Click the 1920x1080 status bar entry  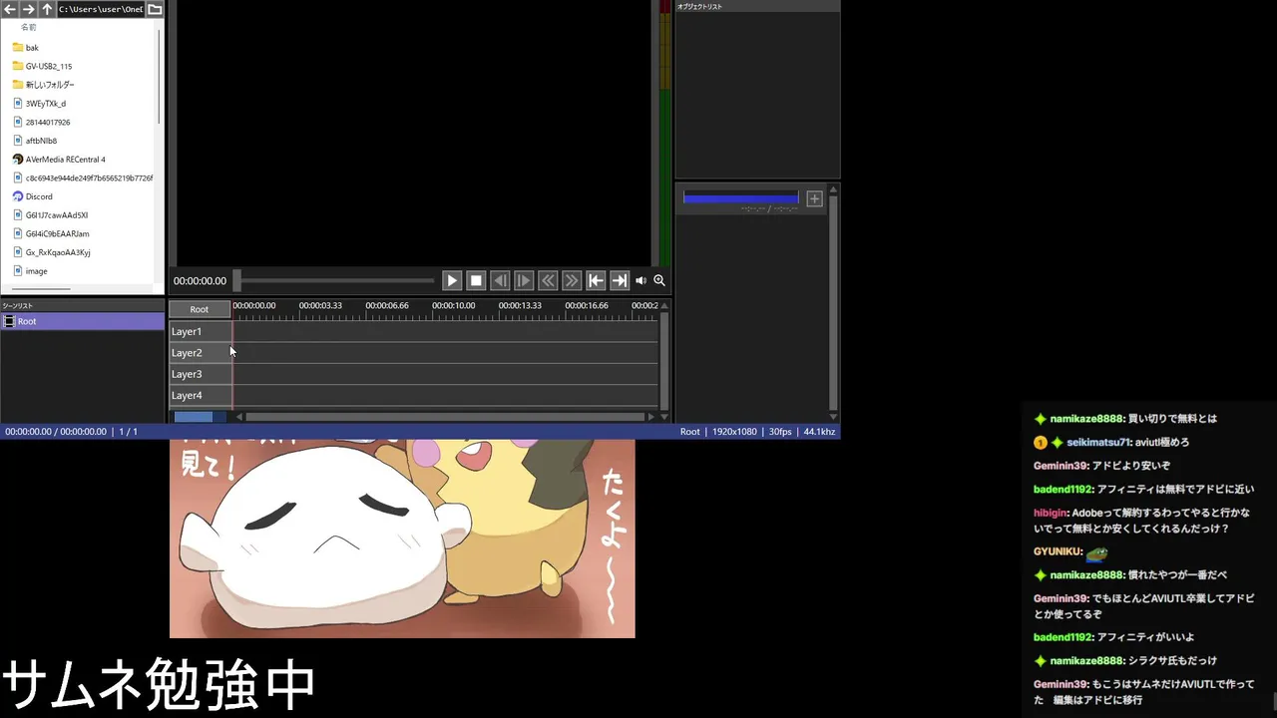(734, 432)
